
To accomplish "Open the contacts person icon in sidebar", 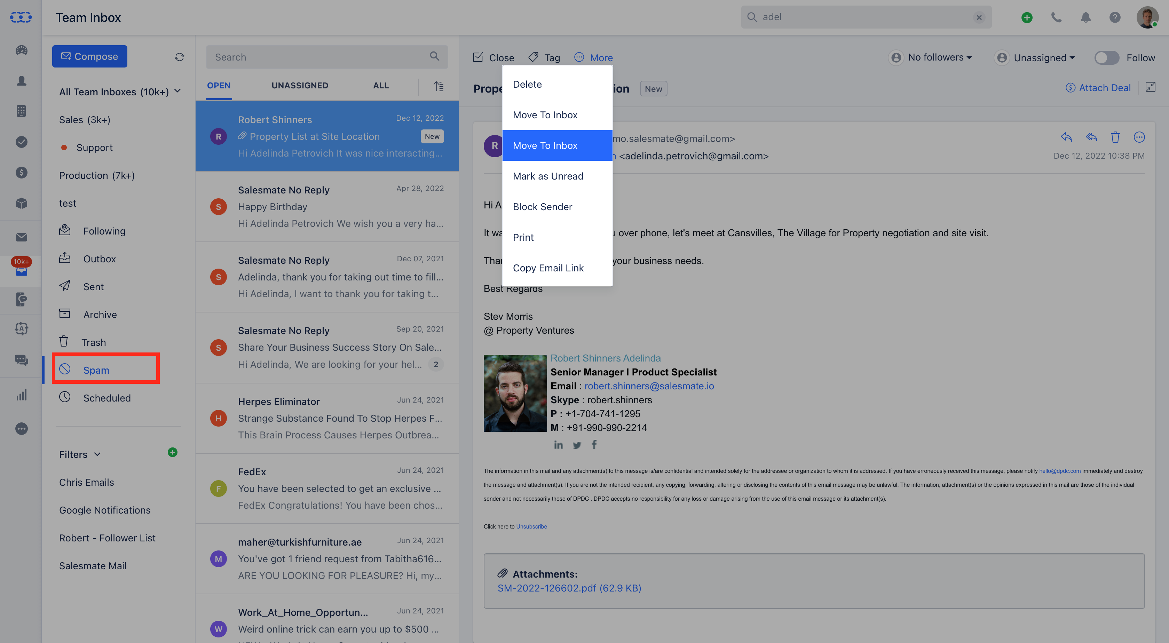I will (x=21, y=81).
